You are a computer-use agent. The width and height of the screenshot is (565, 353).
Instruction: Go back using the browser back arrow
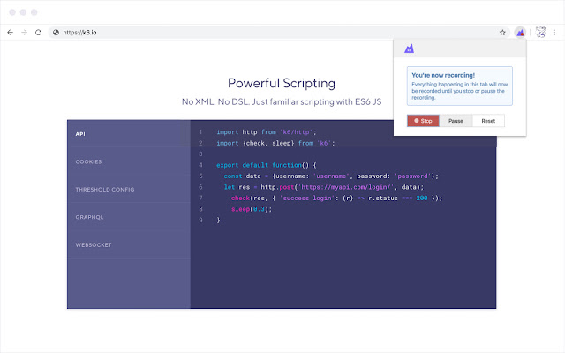(x=10, y=33)
